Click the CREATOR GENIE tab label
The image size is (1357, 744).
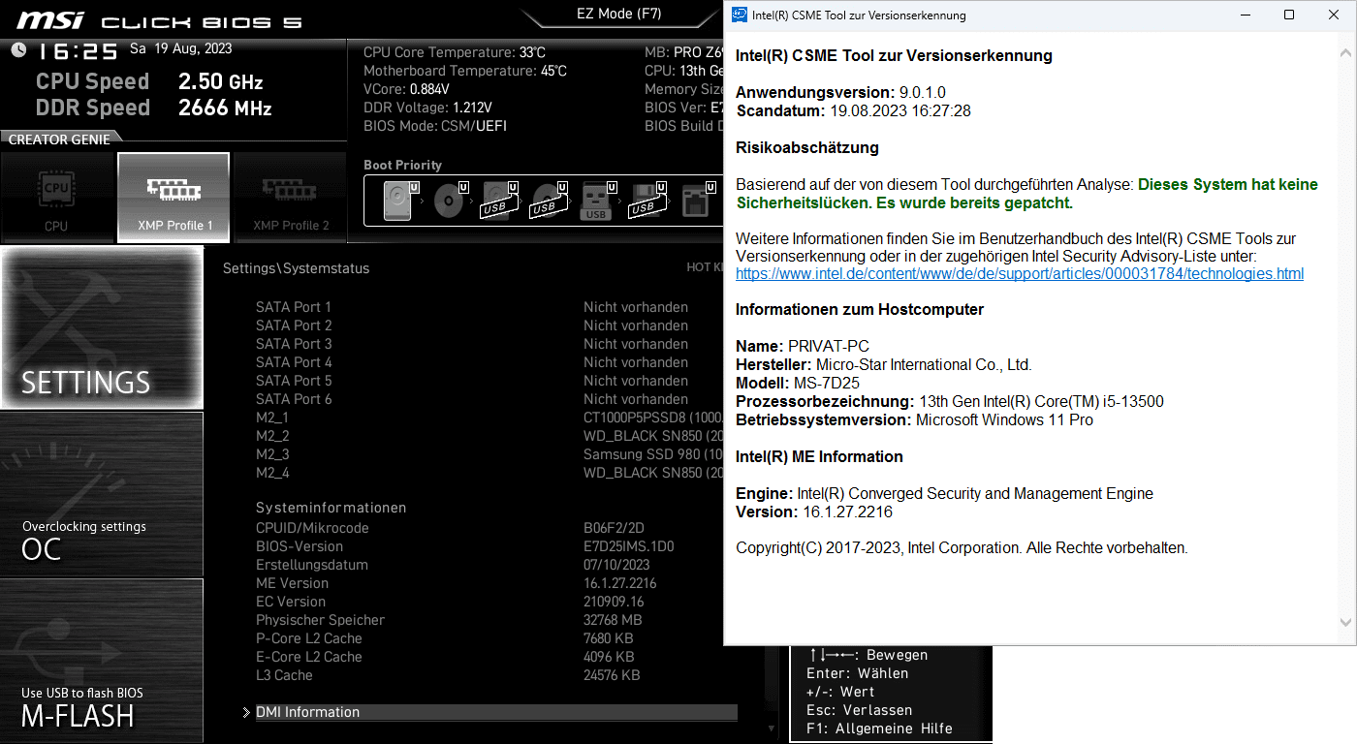pos(59,139)
